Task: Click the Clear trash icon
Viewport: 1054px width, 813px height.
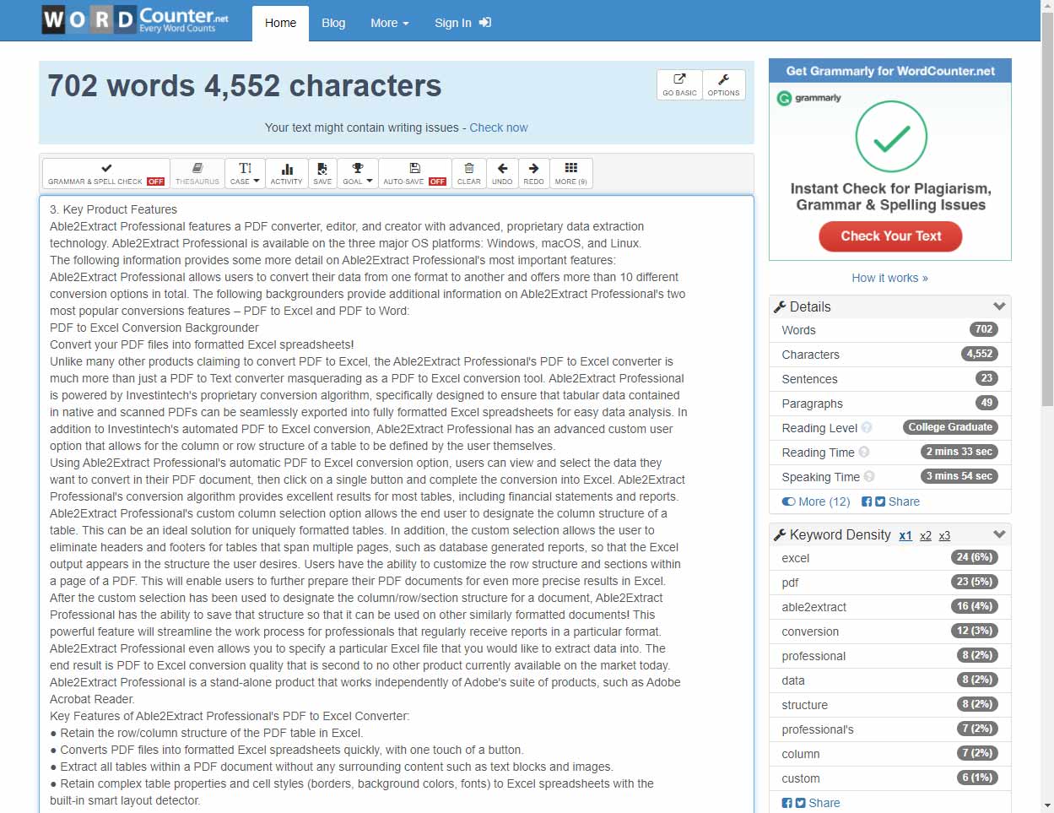Action: pos(469,173)
